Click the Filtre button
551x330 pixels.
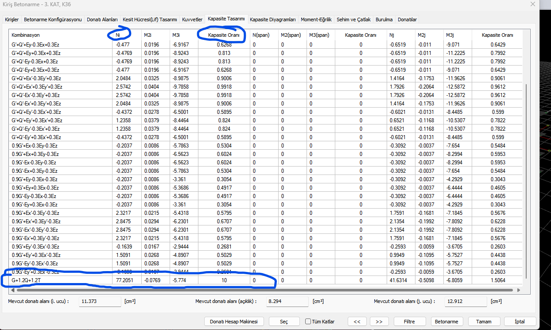409,322
